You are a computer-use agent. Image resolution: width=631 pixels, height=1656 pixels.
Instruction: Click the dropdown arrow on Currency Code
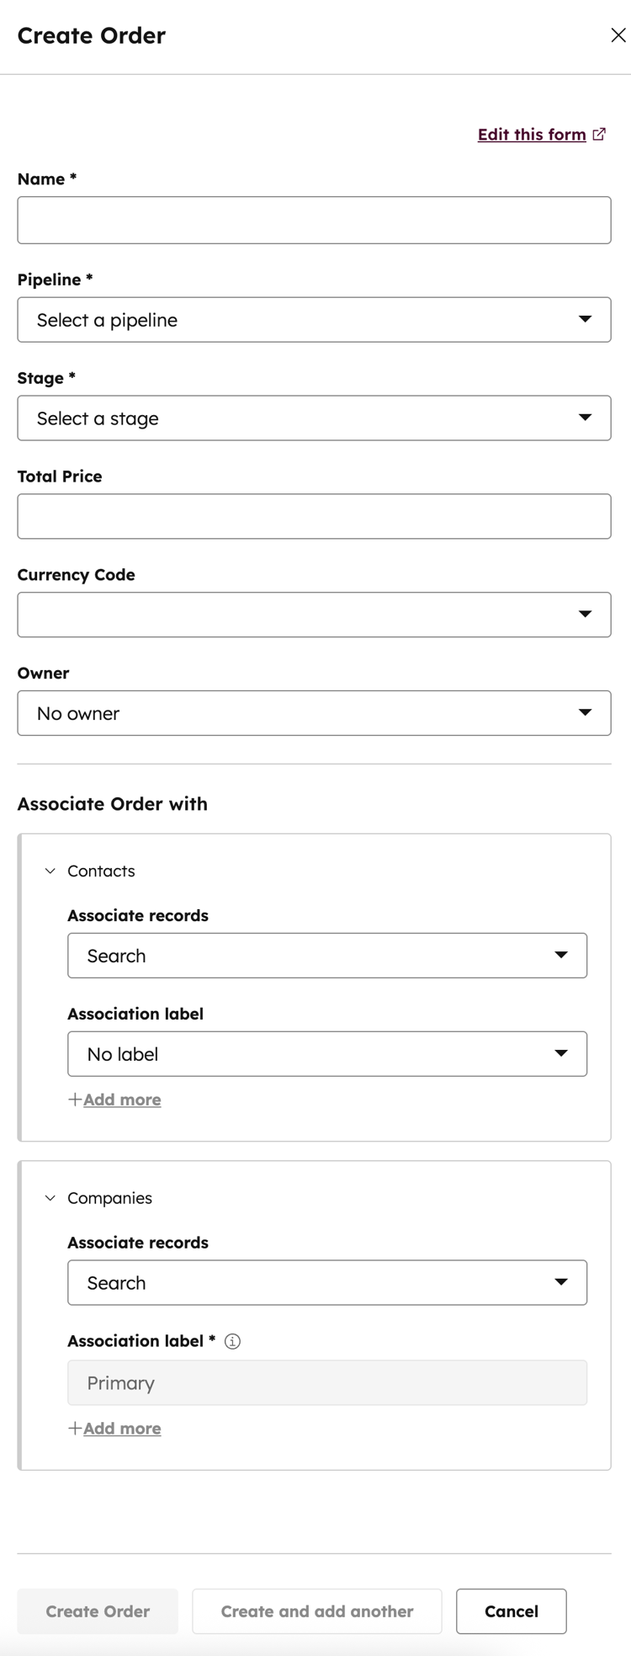(x=586, y=615)
